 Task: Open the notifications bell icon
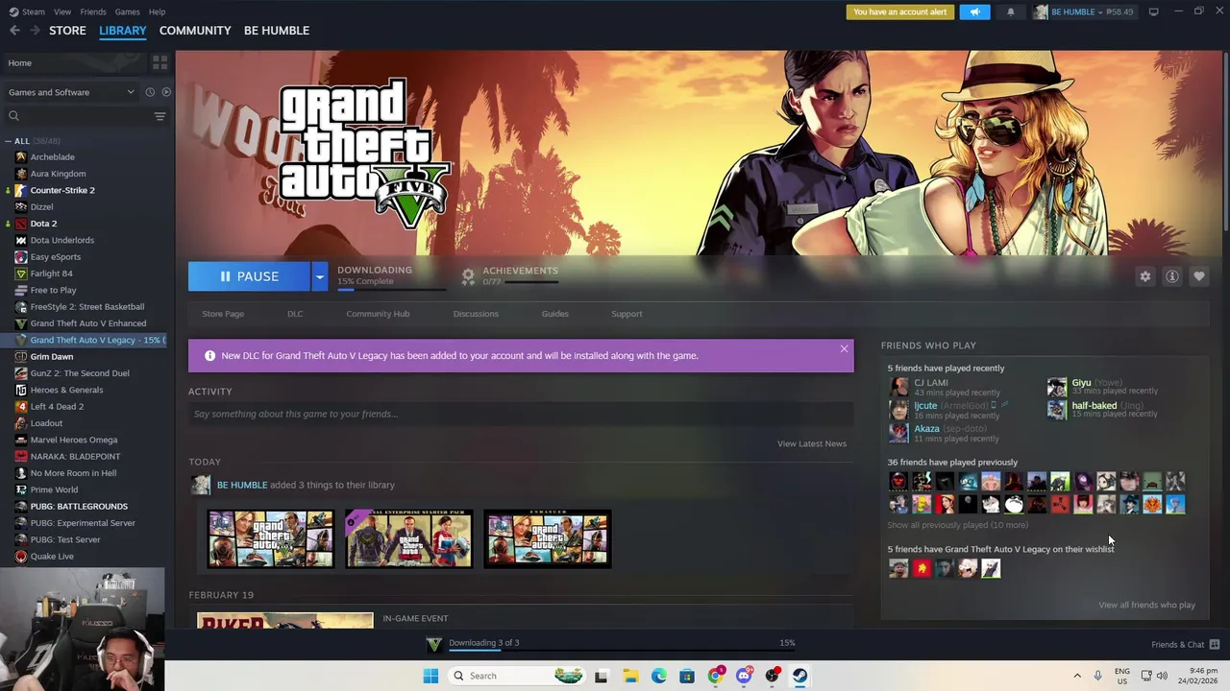(x=1010, y=12)
